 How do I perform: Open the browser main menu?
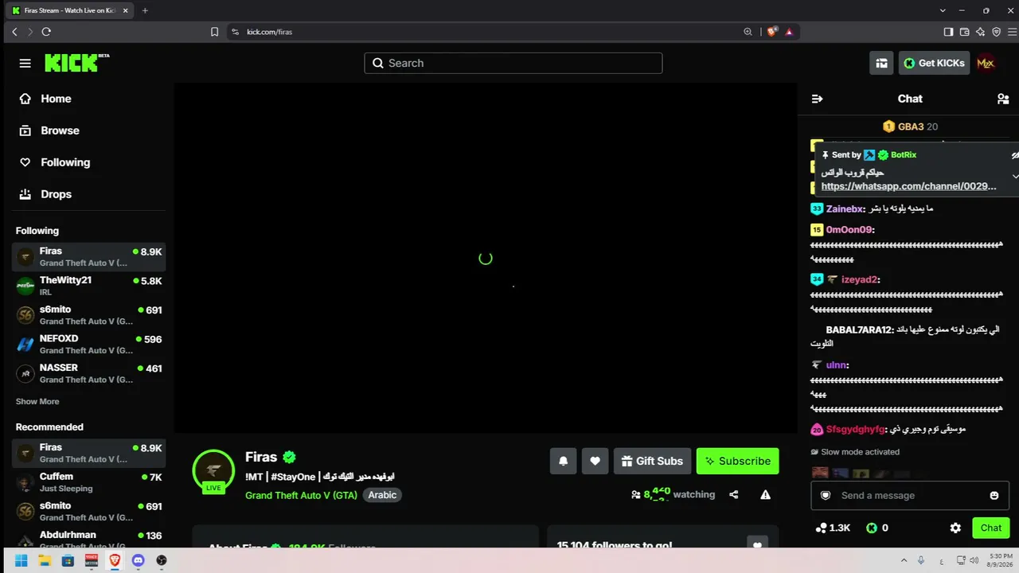click(1011, 32)
